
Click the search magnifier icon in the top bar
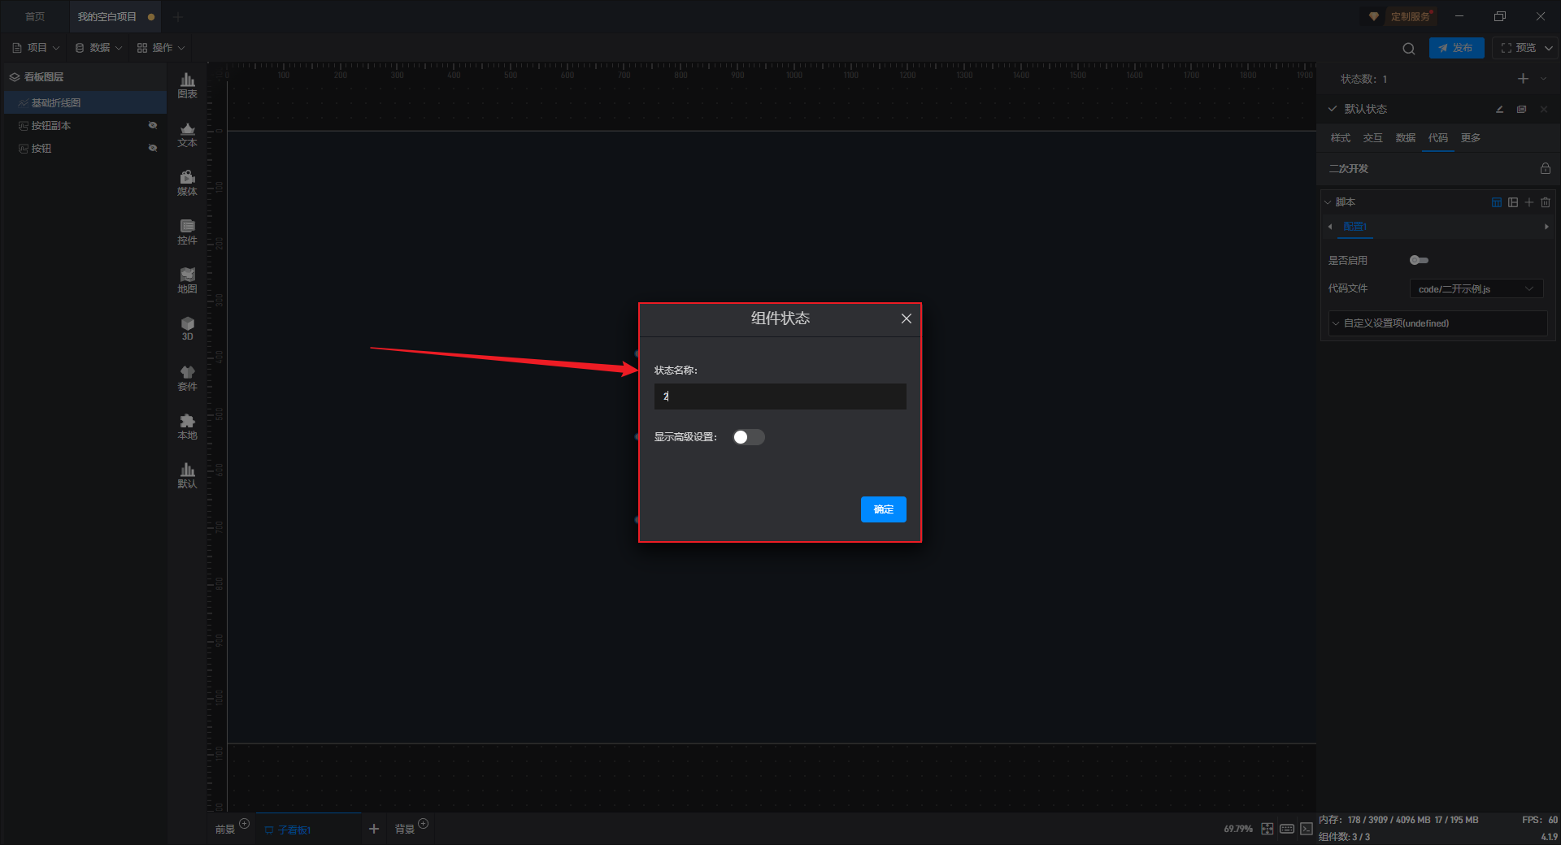tap(1408, 48)
